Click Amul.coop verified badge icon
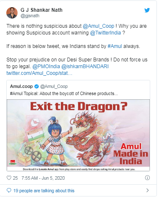Image resolution: width=167 pixels, height=199 pixels. (x=37, y=86)
